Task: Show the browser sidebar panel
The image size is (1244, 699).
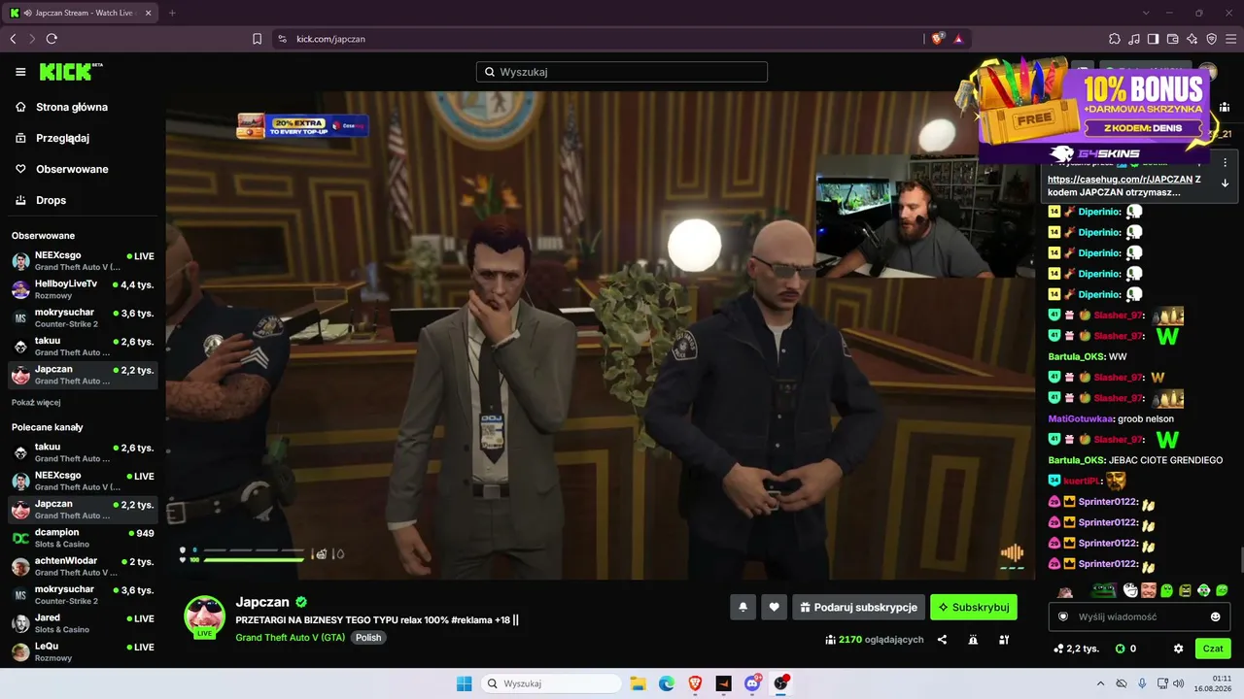Action: [x=1154, y=39]
